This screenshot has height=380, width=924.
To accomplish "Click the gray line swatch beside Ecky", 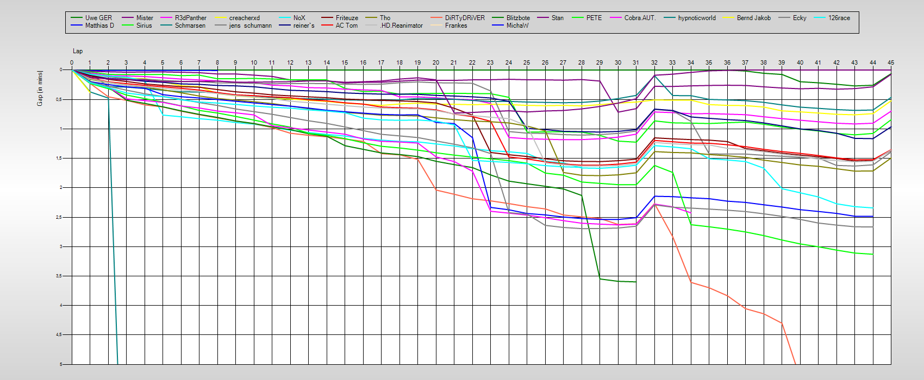I will (x=784, y=18).
